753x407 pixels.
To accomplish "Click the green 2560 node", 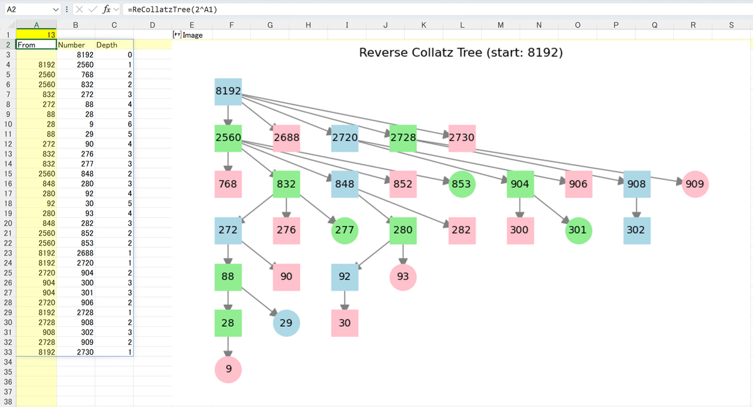I will [x=228, y=137].
